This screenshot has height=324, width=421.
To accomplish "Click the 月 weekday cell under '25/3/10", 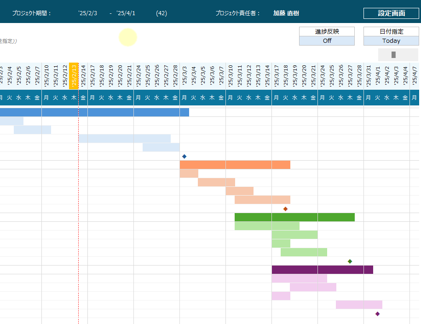I will [231, 98].
